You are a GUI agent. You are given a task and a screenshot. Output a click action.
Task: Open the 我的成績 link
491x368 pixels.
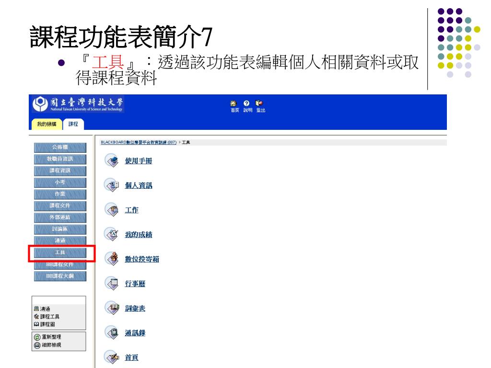pos(139,234)
